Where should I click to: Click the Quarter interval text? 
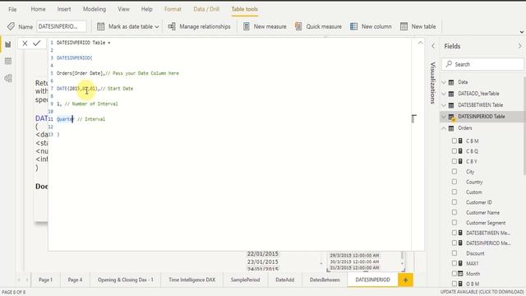click(65, 119)
